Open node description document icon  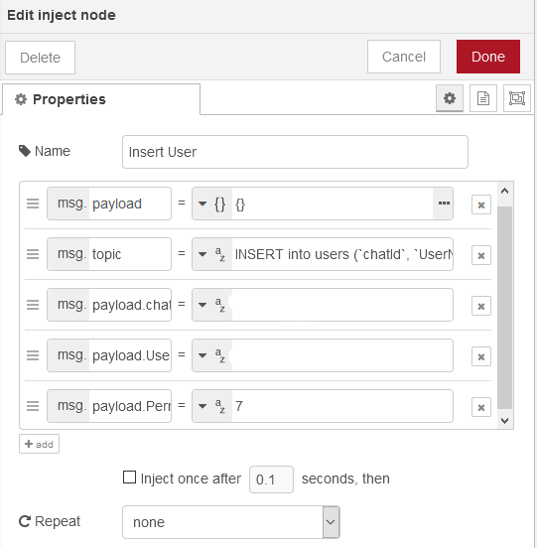click(483, 98)
